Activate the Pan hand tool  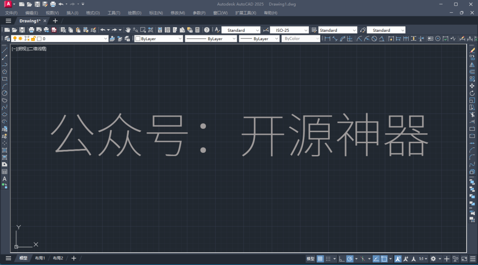(128, 30)
